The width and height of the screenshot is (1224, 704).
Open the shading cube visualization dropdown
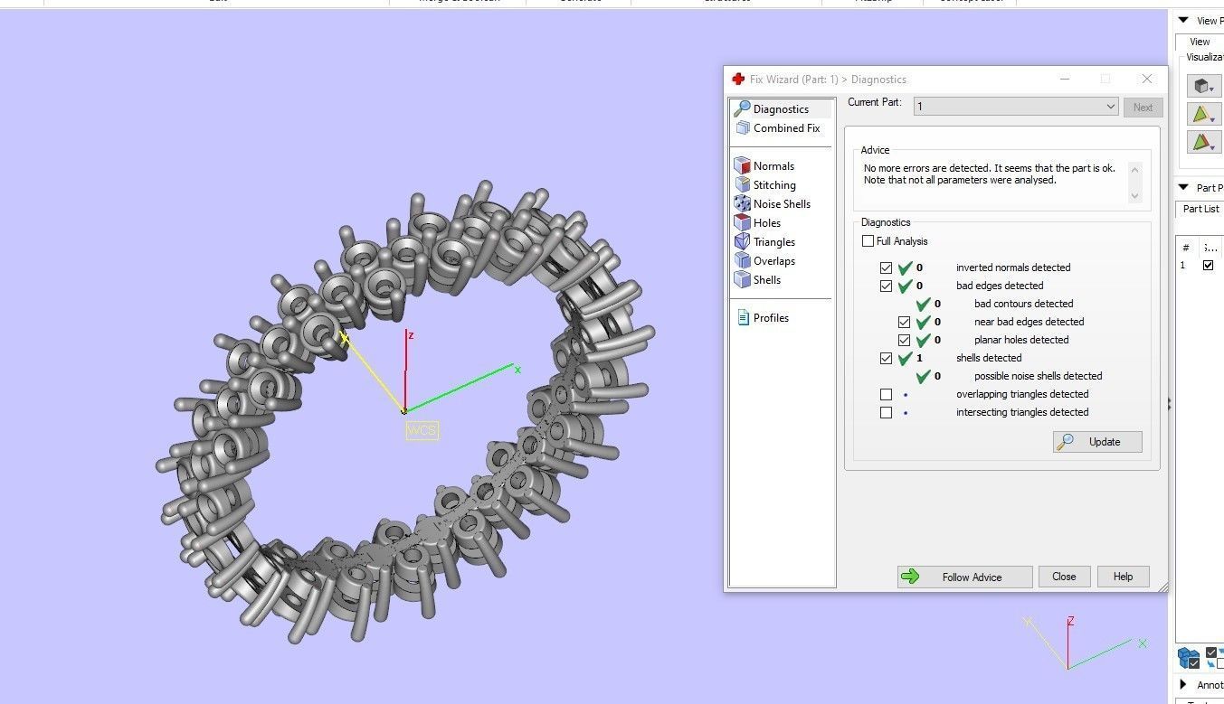[x=1203, y=86]
